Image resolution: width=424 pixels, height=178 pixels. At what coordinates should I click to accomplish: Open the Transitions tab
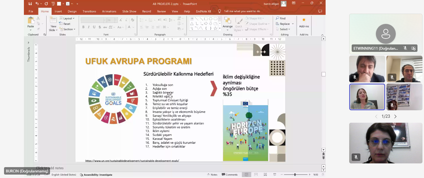point(89,11)
